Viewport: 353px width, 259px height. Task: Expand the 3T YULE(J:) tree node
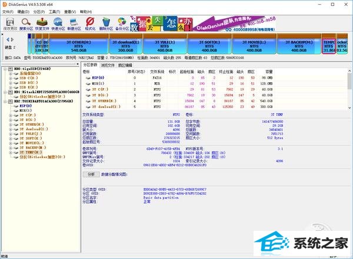click(11, 134)
